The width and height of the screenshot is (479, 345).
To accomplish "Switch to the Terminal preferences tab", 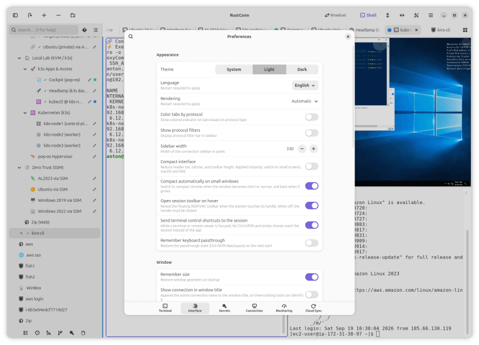I will coord(165,308).
